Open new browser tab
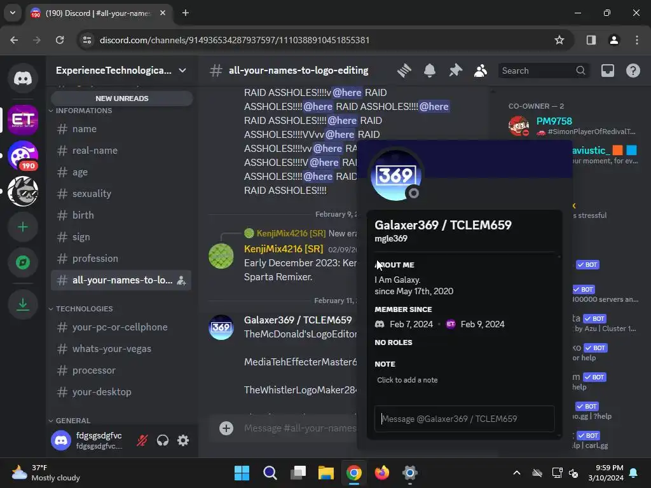Viewport: 651px width, 488px height. click(x=186, y=13)
